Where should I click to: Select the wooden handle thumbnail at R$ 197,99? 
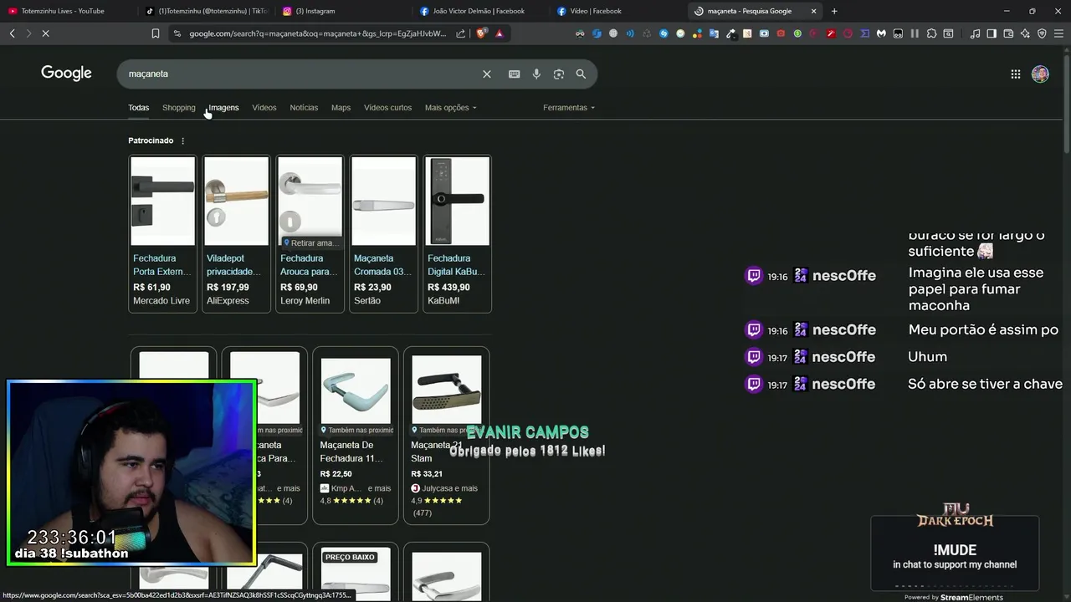236,201
